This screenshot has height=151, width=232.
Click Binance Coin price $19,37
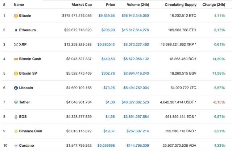pos(109,131)
